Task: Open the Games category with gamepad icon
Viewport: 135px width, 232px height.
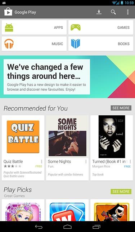Action: [101, 28]
